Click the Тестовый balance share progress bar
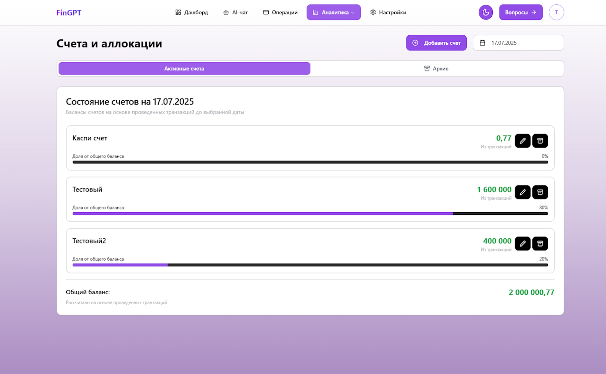 (x=310, y=214)
